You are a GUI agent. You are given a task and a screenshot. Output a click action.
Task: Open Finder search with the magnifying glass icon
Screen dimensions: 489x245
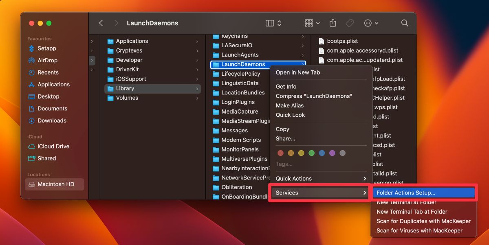[x=404, y=23]
